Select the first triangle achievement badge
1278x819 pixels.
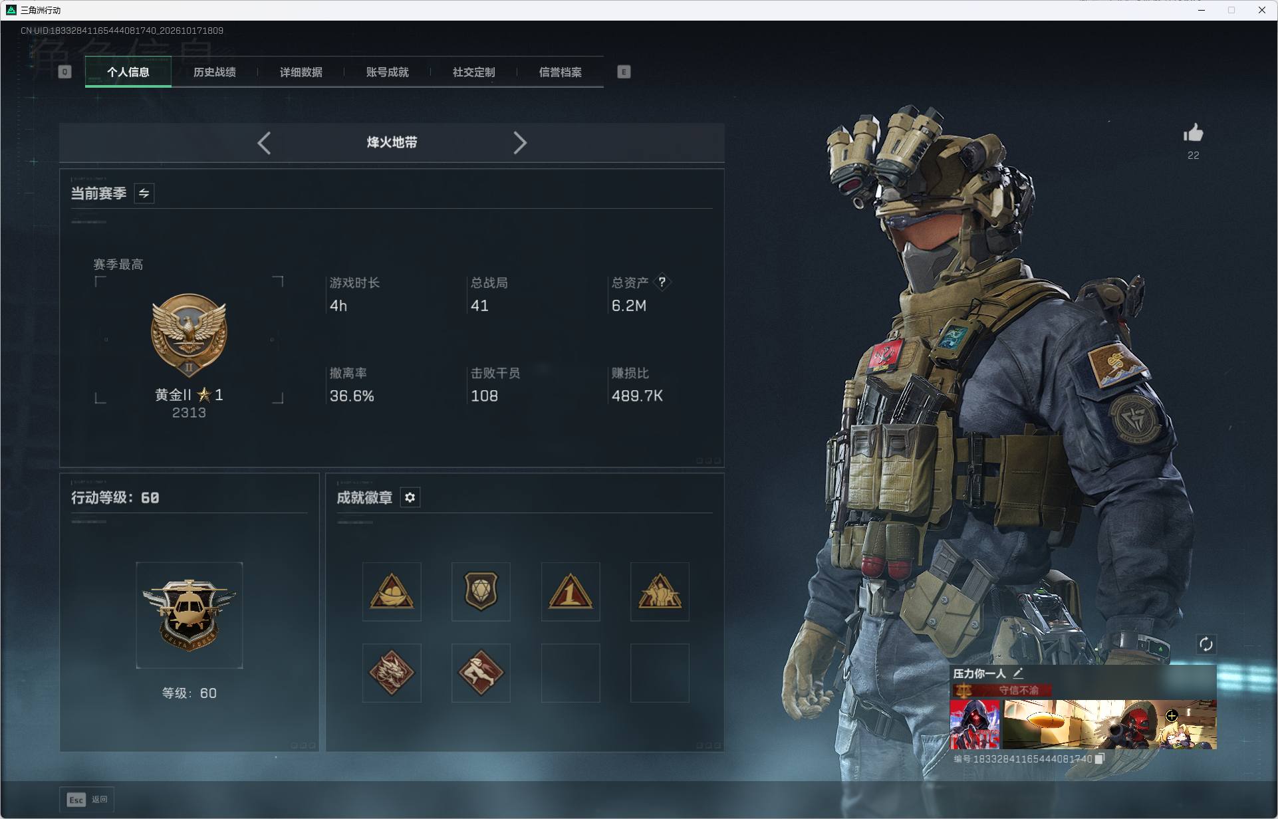[x=392, y=592]
